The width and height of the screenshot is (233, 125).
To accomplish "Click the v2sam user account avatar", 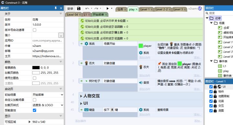I will click(x=200, y=9).
